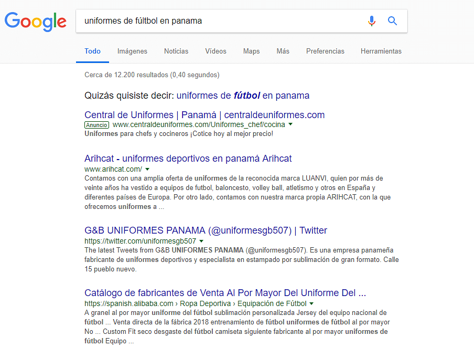Open the Catálogo de fabricantes Alibaba result
The image size is (474, 358).
click(x=225, y=293)
